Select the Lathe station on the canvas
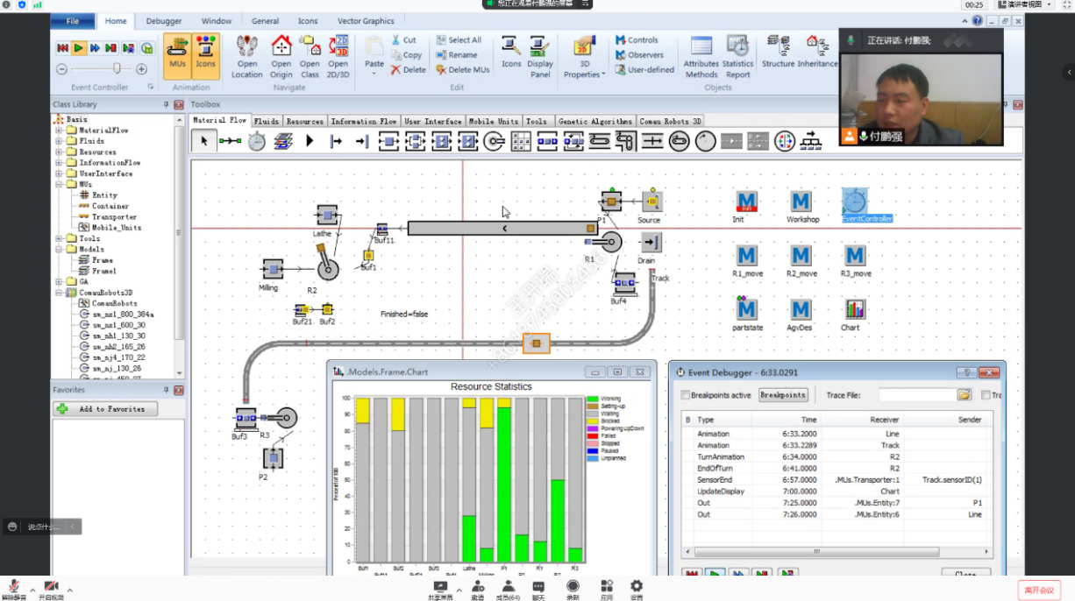This screenshot has width=1075, height=601. tap(327, 216)
